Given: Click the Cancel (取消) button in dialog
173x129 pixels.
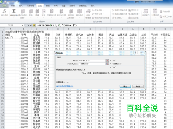Looking at the screenshot, I should 138,86.
